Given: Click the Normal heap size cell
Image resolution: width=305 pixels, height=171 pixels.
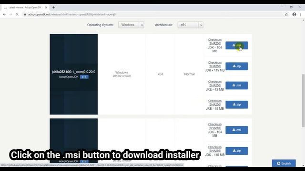Looking at the screenshot, I should coord(189,74).
